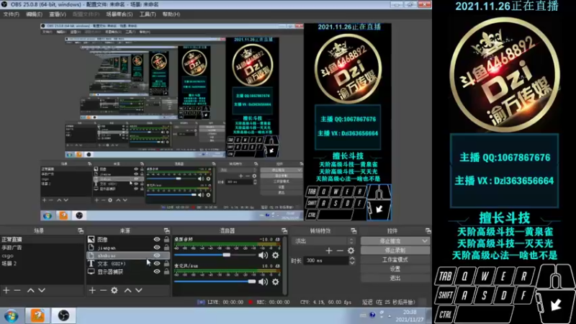Open the 工具(T) menu
This screenshot has width=576, height=324.
[x=148, y=14]
